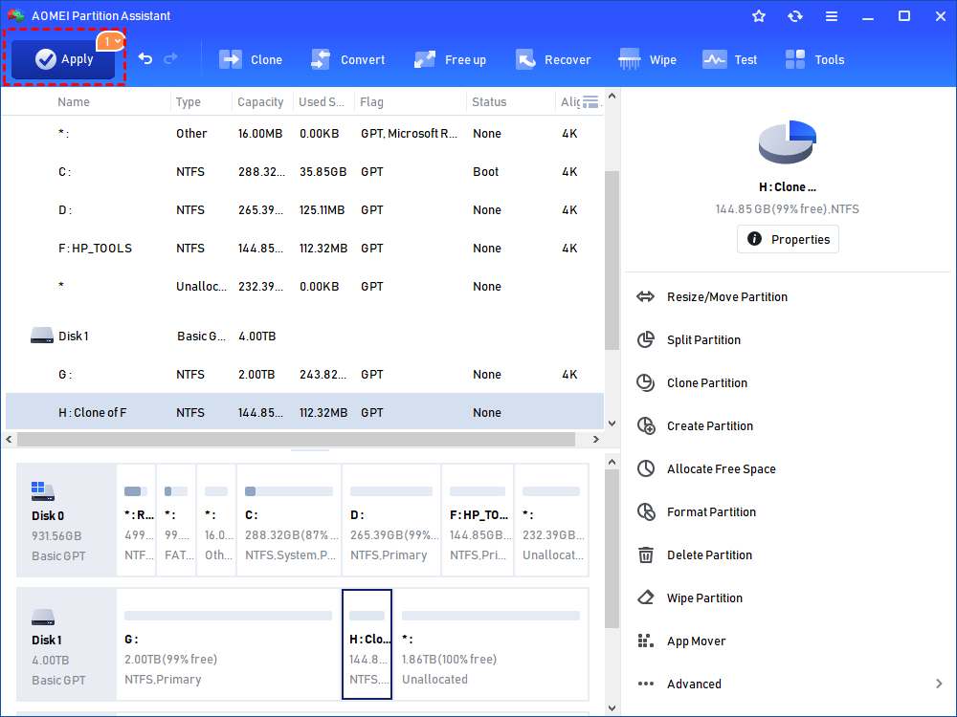Screen dimensions: 957x717
Task: Open the Recover menu
Action: click(x=553, y=59)
